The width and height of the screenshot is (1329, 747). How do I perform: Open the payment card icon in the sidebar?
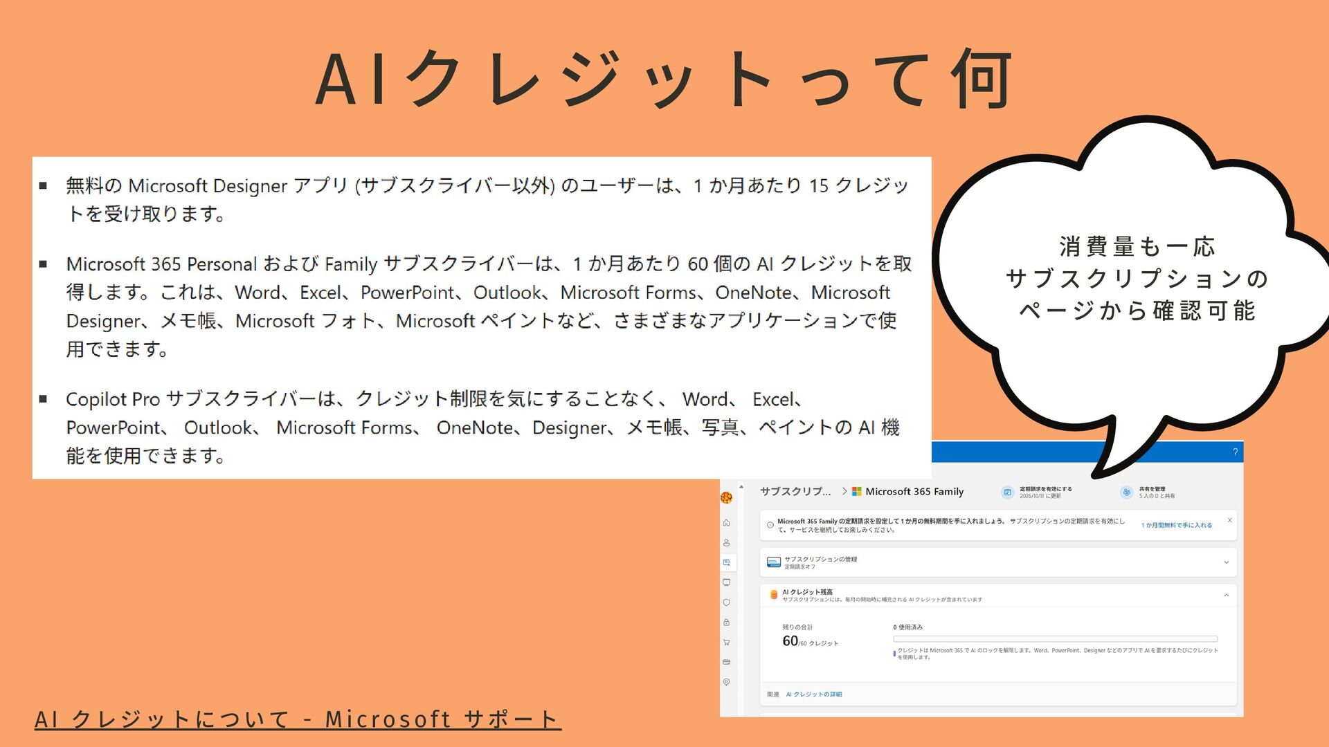(726, 662)
